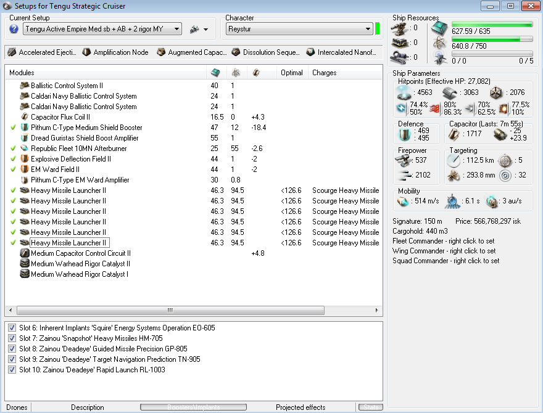543x413 pixels.
Task: Toggle active state of Pithum C-Type Medium Shield Booster
Action: pyautogui.click(x=13, y=127)
